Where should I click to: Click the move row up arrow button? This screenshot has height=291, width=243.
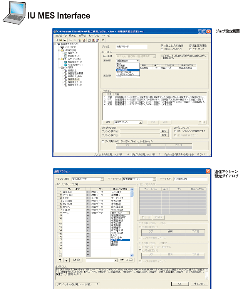pos(59,260)
